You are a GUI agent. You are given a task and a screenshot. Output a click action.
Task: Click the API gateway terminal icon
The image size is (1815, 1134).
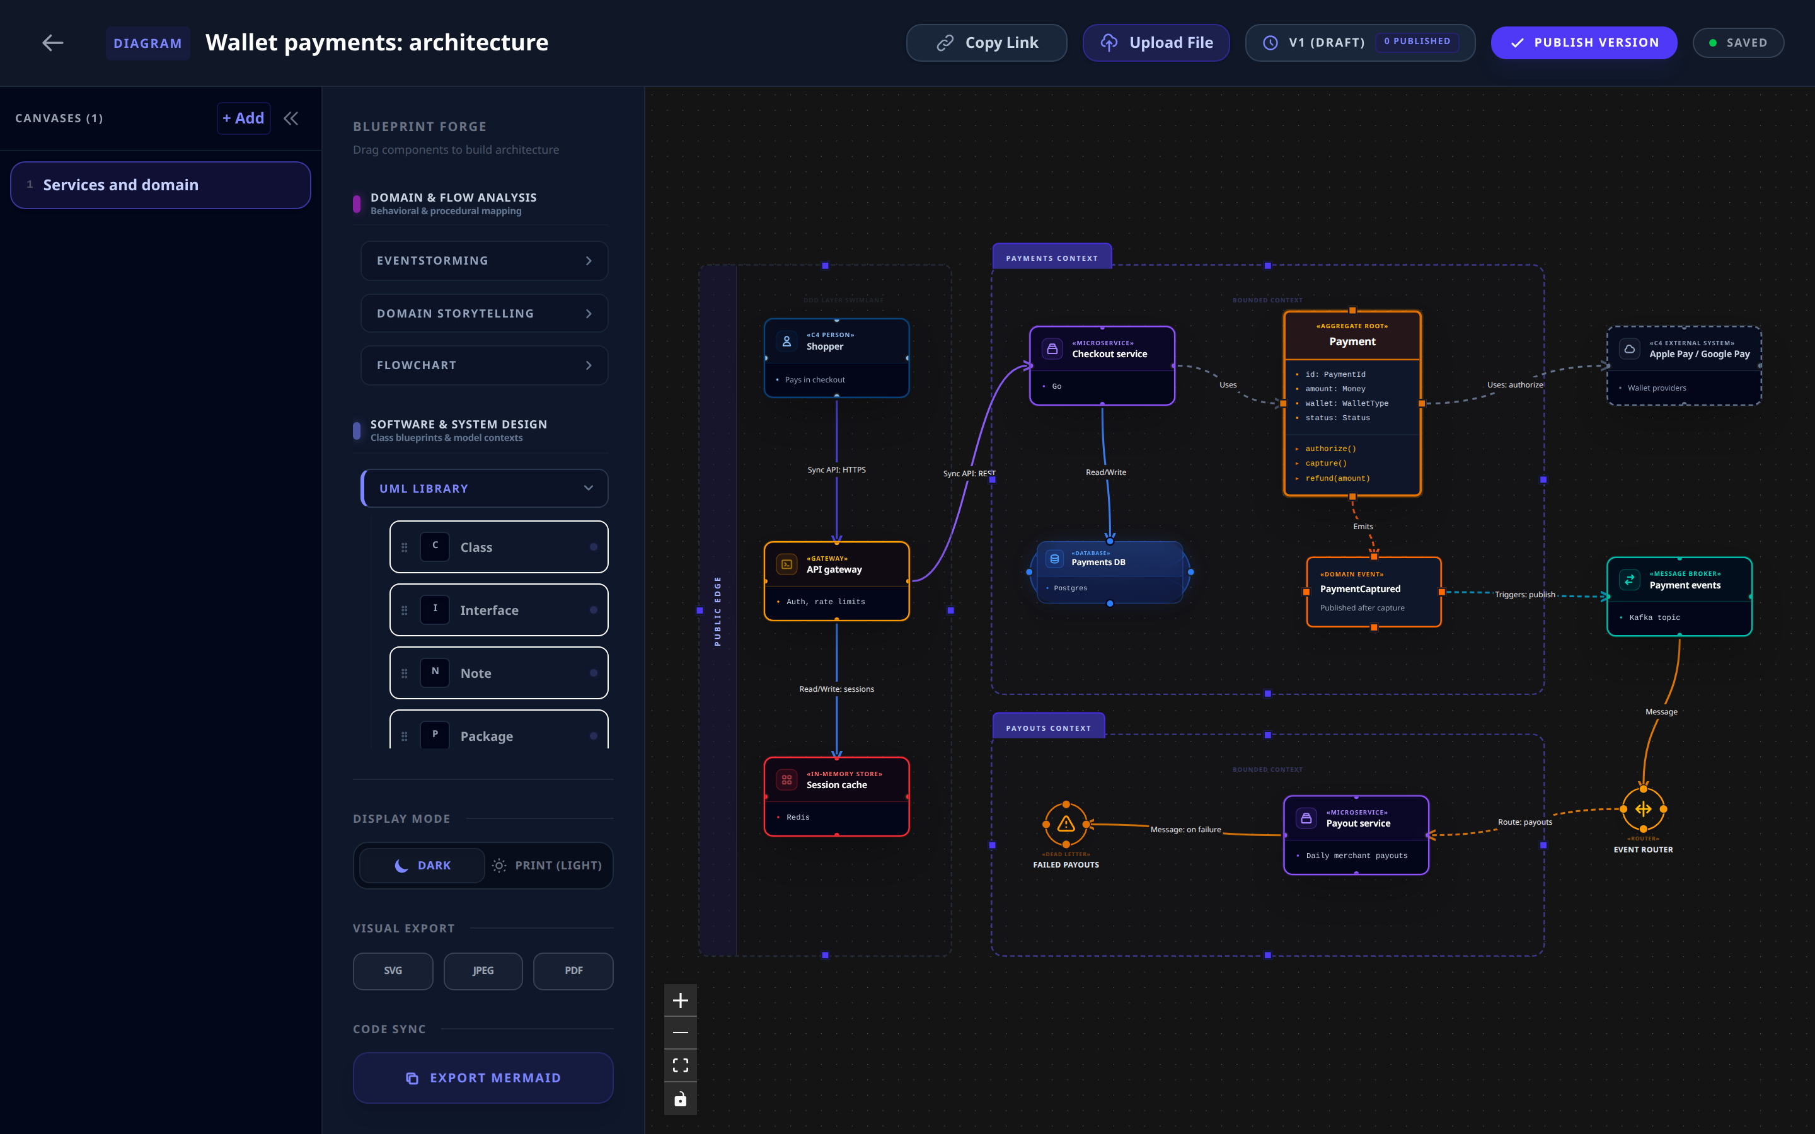coord(786,564)
